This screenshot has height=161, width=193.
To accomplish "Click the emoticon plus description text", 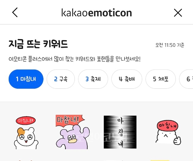I will click(74, 59).
